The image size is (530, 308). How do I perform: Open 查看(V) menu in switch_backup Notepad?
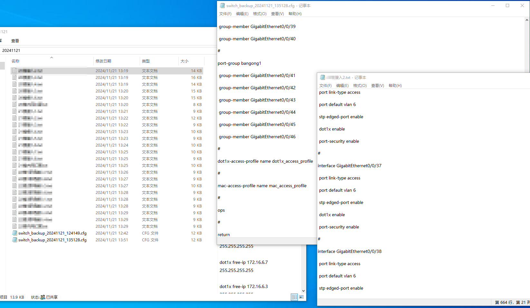(x=277, y=14)
